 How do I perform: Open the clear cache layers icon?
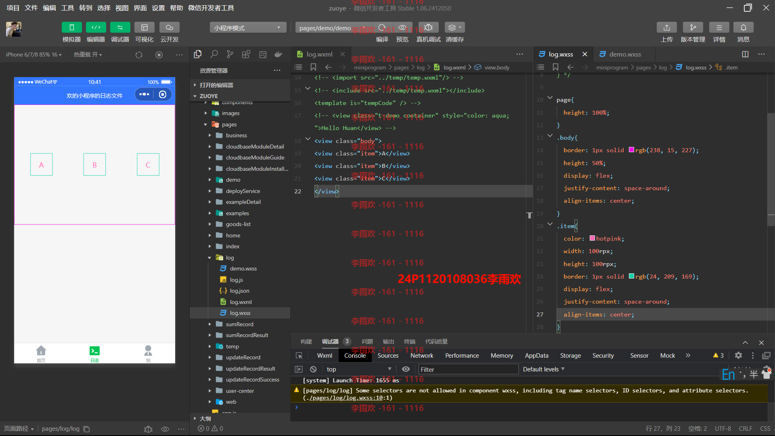coord(455,27)
